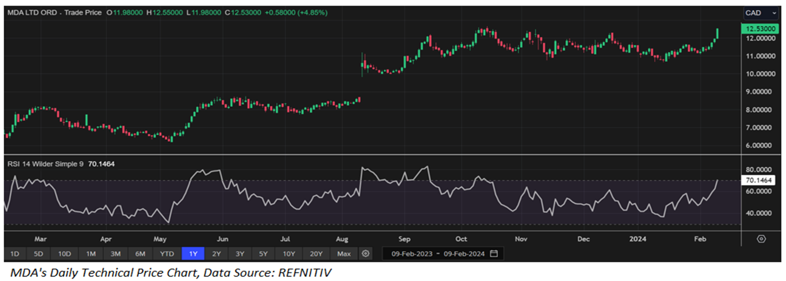Choose the 1M range button
This screenshot has height=281, width=786.
[90, 253]
